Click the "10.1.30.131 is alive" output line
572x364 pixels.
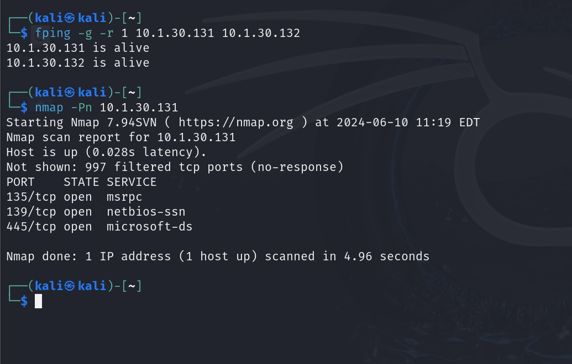pos(78,48)
